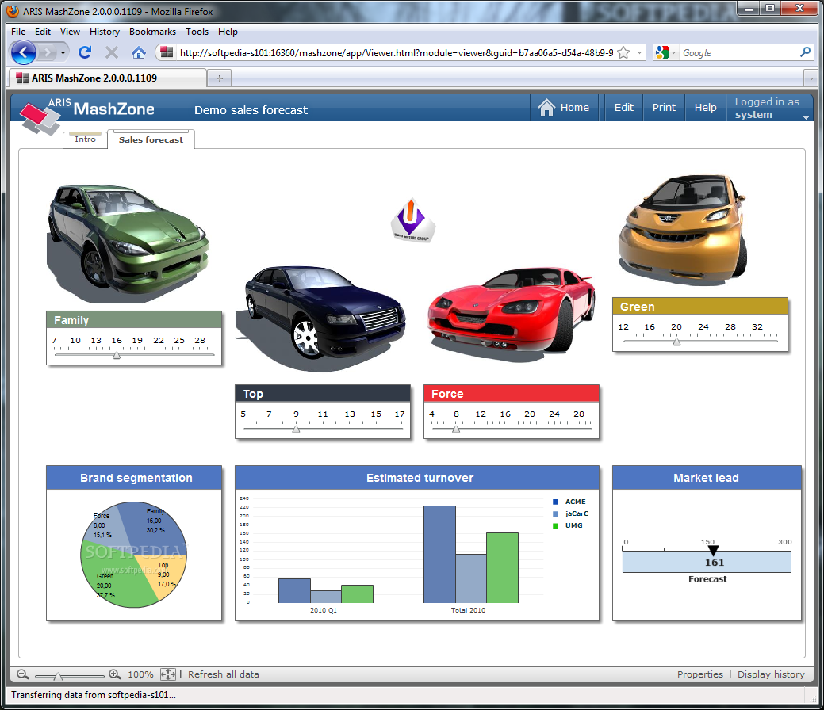Click the browser Back arrow button
Screen dimensions: 824x710
click(x=24, y=52)
